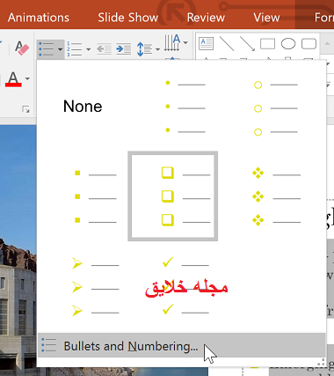Choose filled round bullets style
Viewport: 334px width, 376px height.
tap(172, 107)
